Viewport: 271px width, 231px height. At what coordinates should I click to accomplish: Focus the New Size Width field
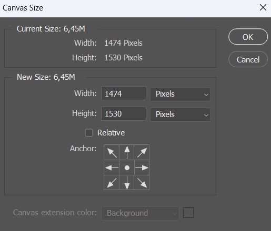coord(124,93)
